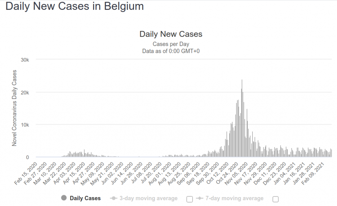Click the 30k y-axis label
The image size is (337, 206).
click(x=25, y=60)
